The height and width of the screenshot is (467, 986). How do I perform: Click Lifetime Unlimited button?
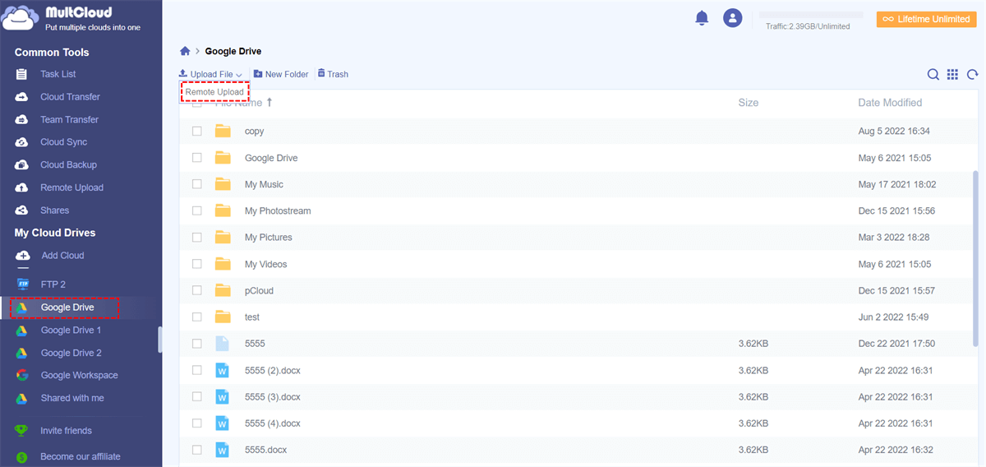point(926,19)
